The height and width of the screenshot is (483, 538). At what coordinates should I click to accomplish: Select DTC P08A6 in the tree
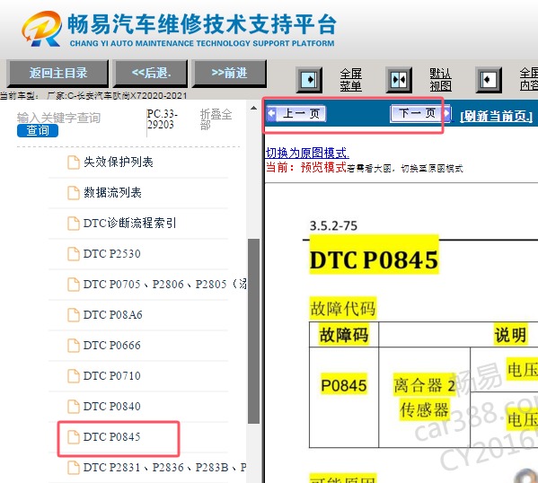pyautogui.click(x=113, y=314)
